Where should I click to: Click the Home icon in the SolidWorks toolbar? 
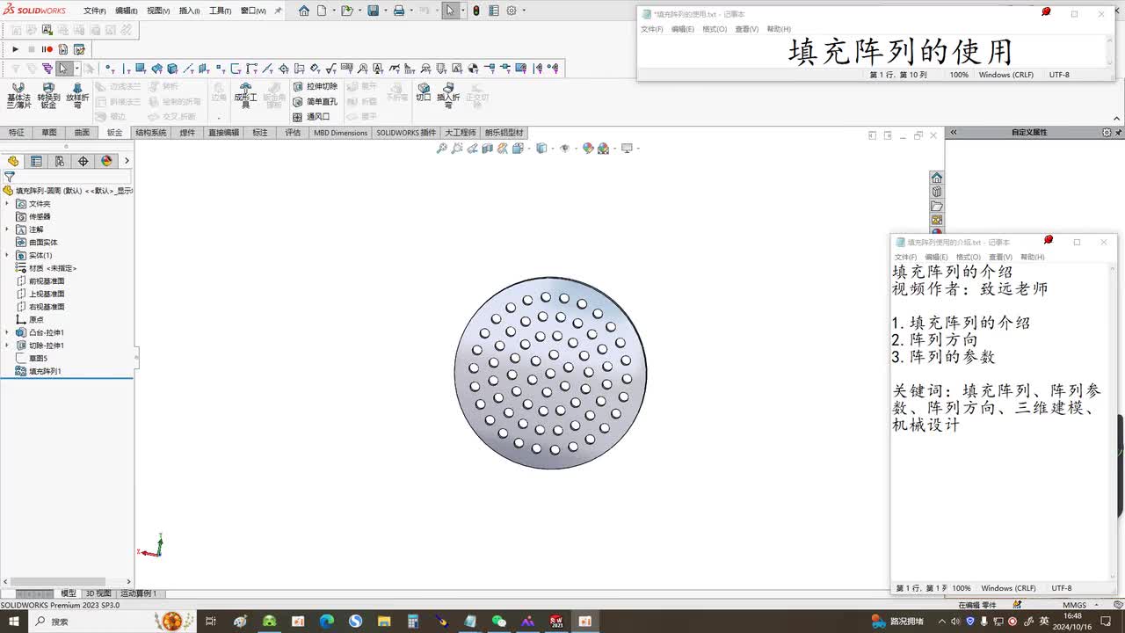point(304,11)
